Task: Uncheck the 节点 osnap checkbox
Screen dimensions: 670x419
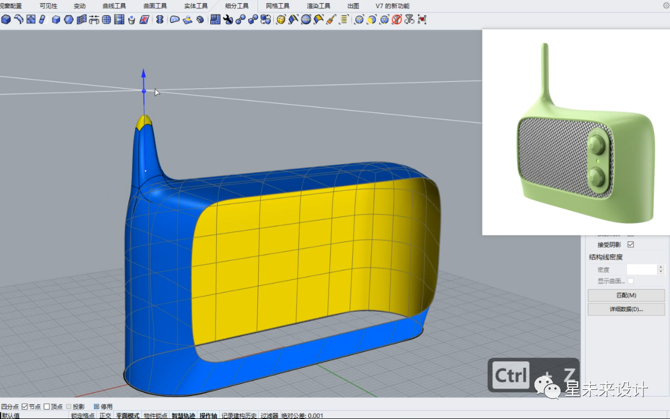Action: (25, 406)
